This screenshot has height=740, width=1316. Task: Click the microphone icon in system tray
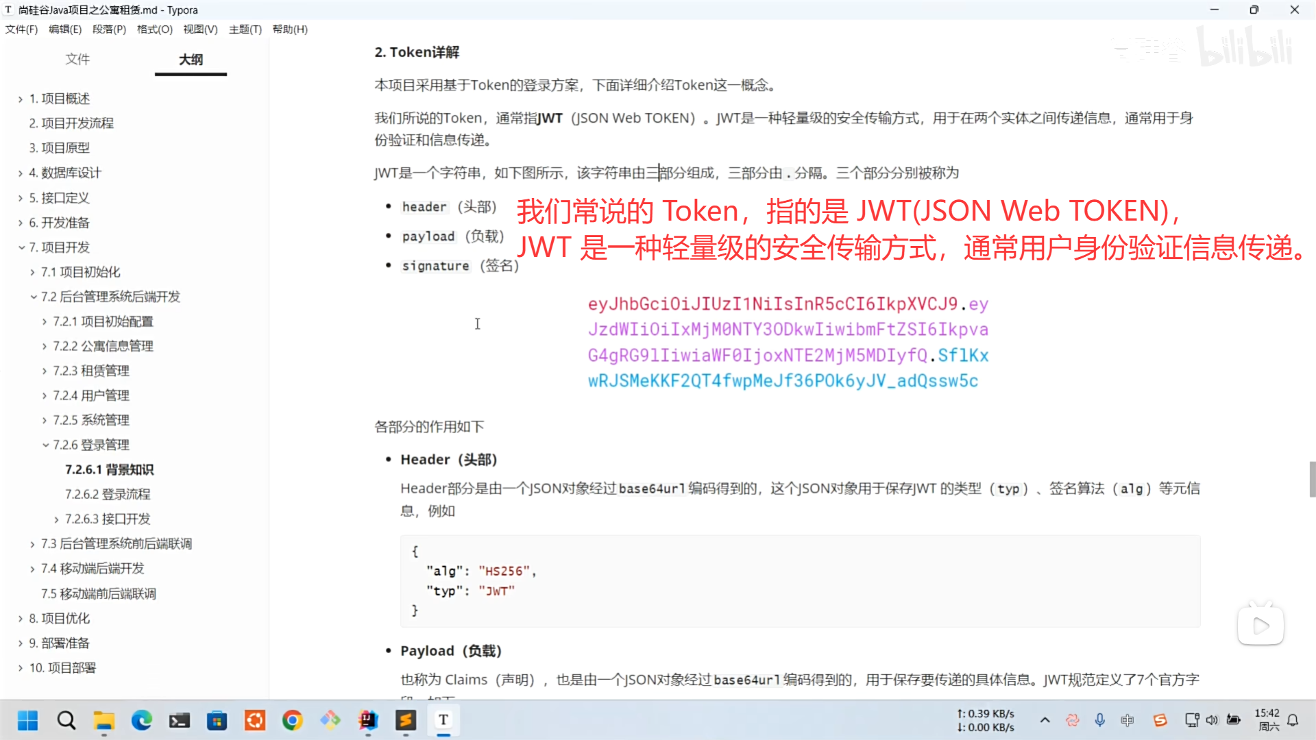[1099, 720]
